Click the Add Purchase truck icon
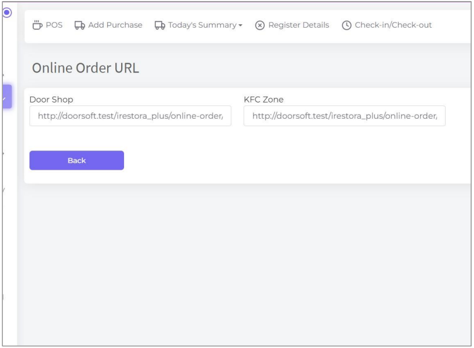 pyautogui.click(x=80, y=25)
